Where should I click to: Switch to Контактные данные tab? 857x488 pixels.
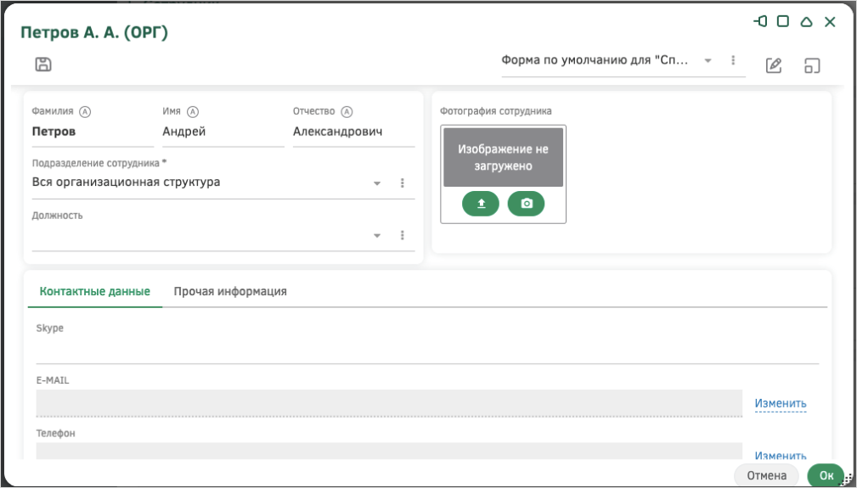pyautogui.click(x=95, y=291)
